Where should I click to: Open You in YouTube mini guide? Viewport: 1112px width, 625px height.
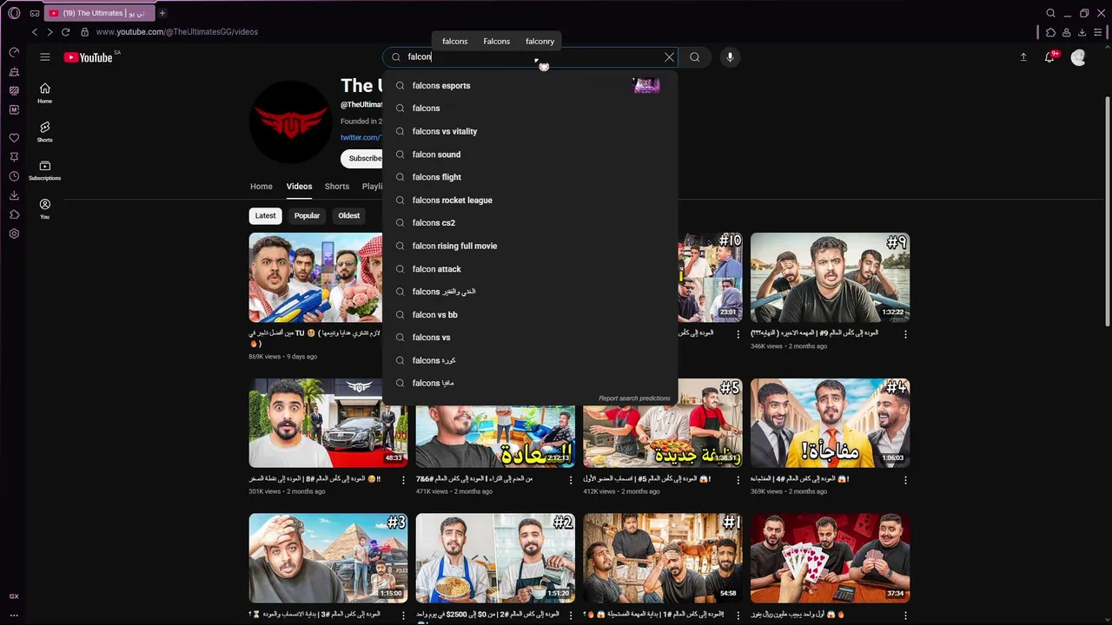pos(44,208)
